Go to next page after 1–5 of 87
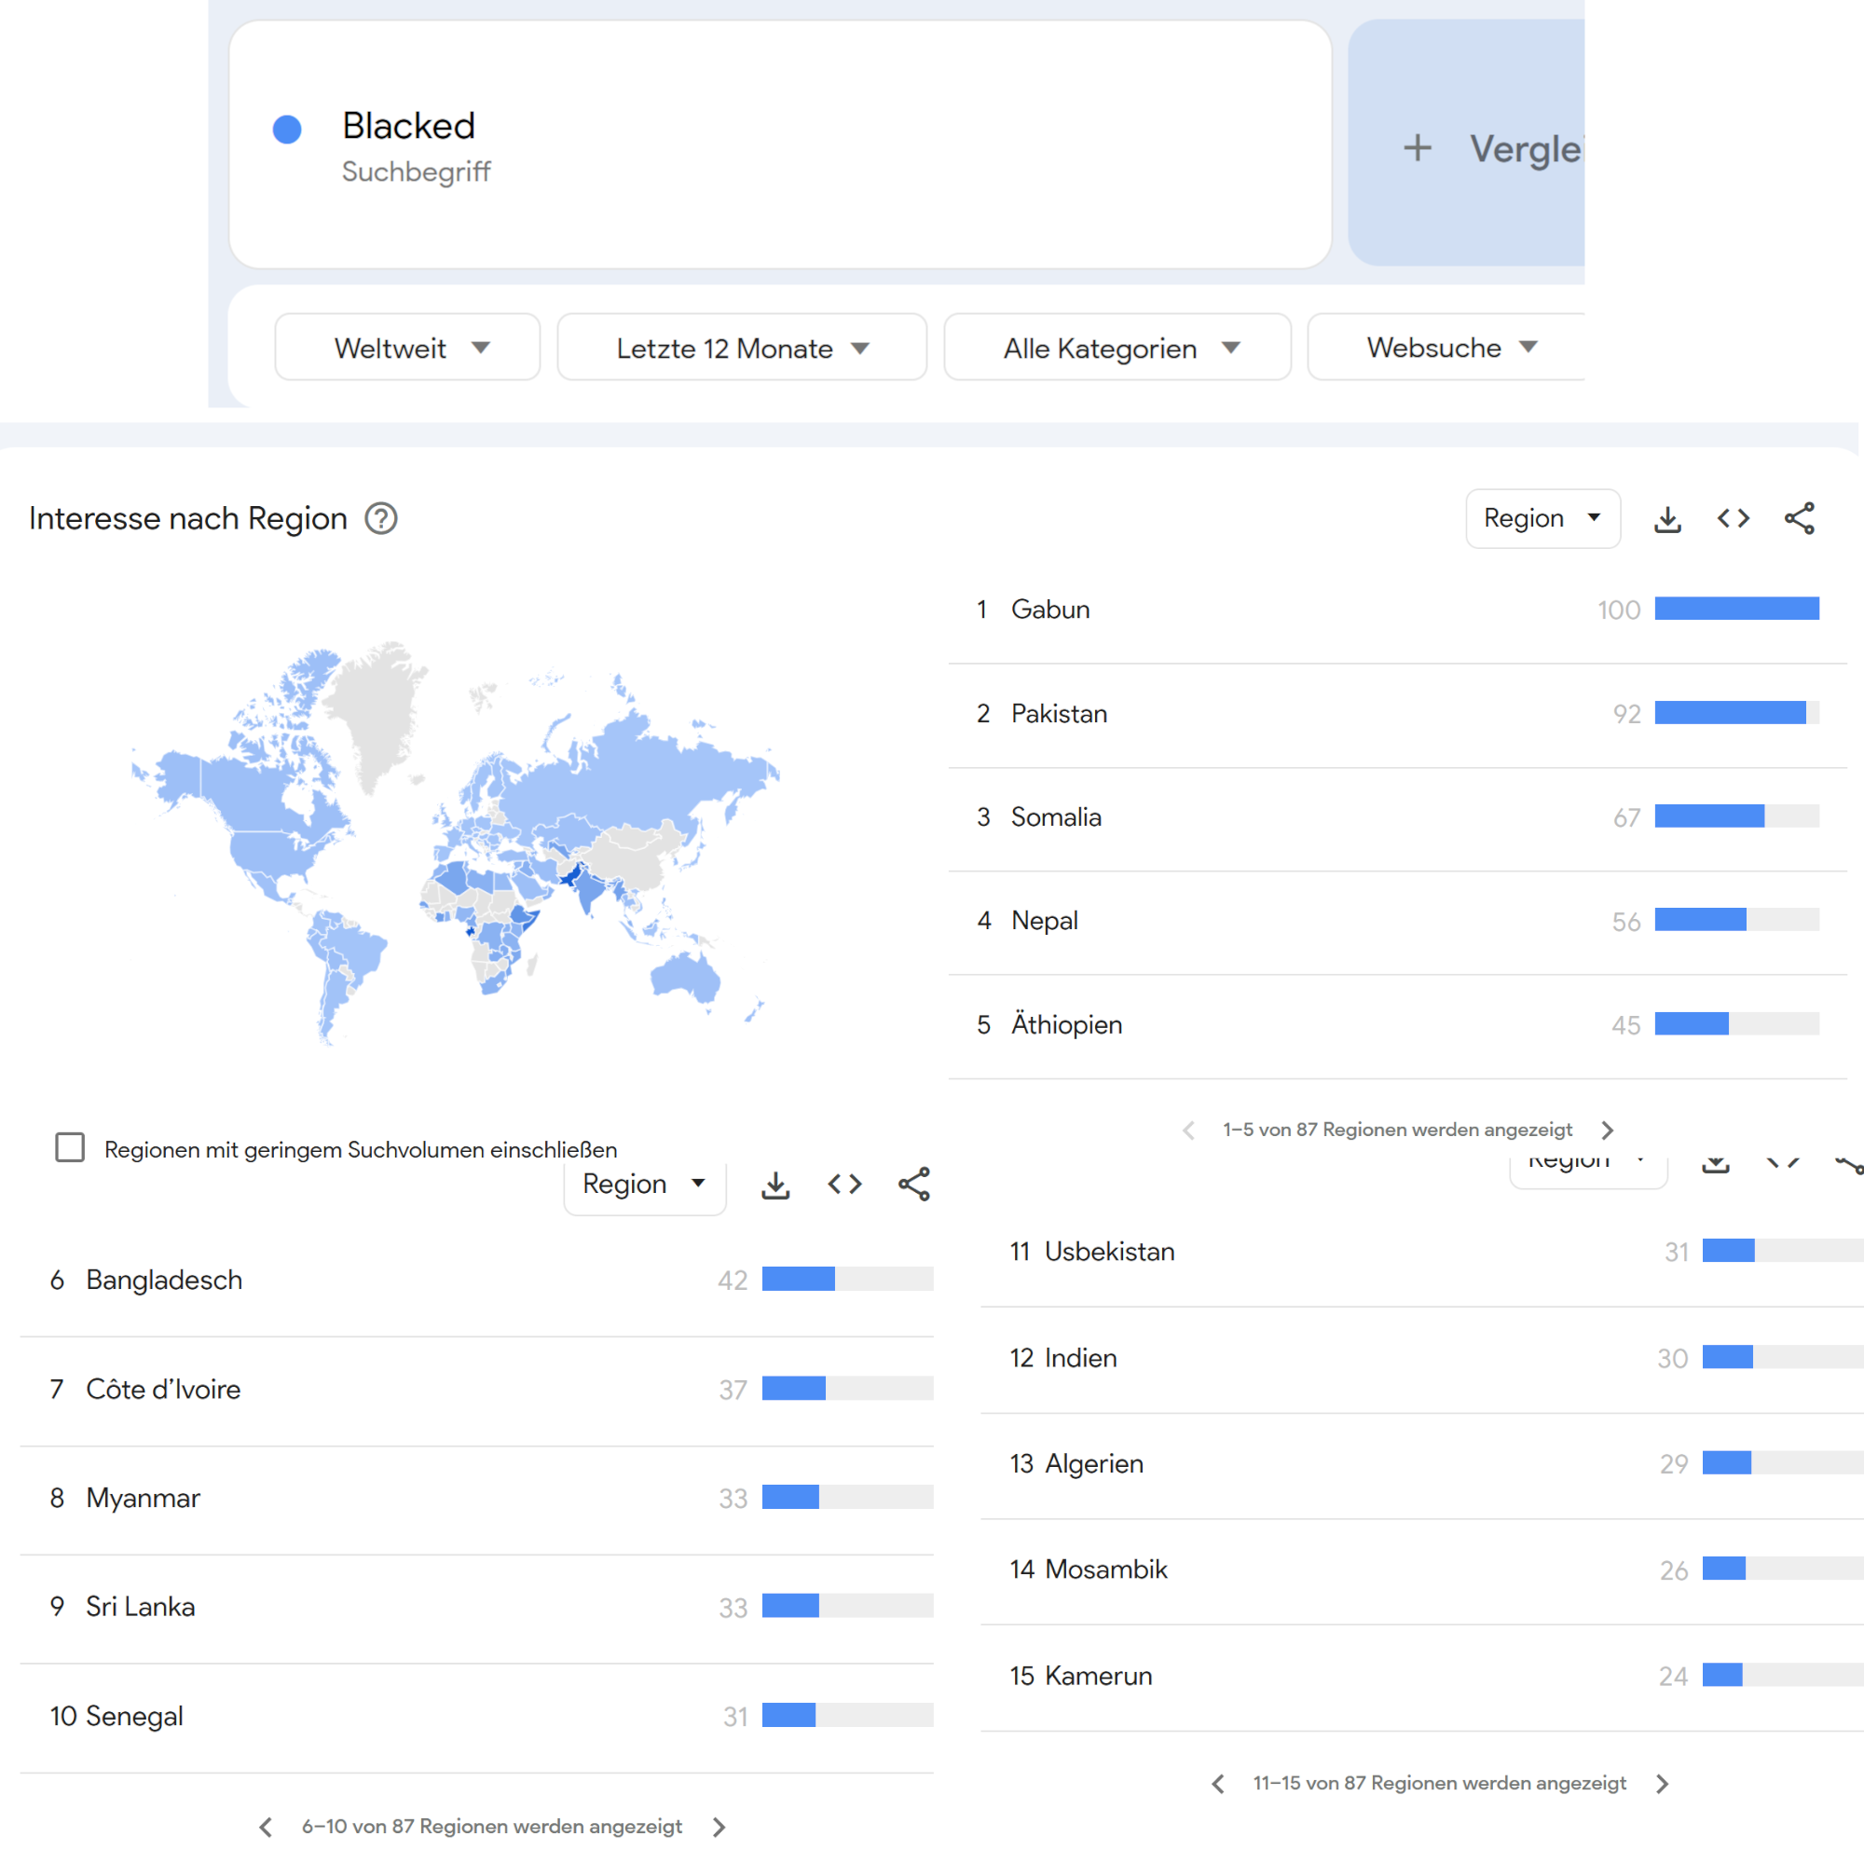 coord(1608,1130)
